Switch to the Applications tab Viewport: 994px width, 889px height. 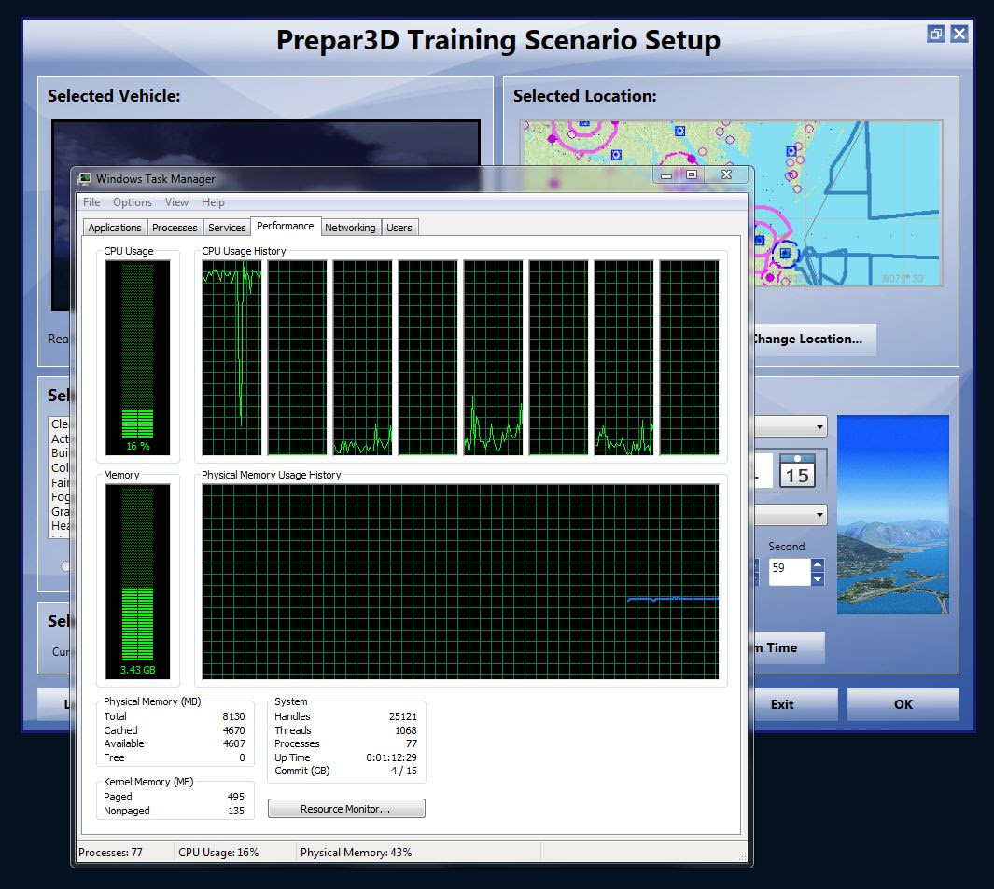tap(115, 228)
